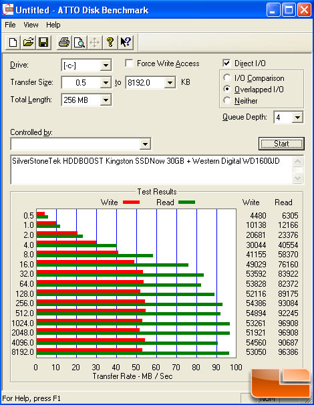Click the 8192.0 row label in chart
The width and height of the screenshot is (314, 405).
pos(23,352)
